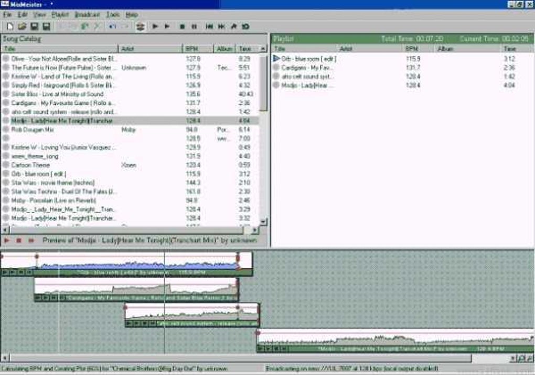The image size is (535, 375).
Task: Select Cartoon Theme row in Song Catalog
Action: coord(130,165)
